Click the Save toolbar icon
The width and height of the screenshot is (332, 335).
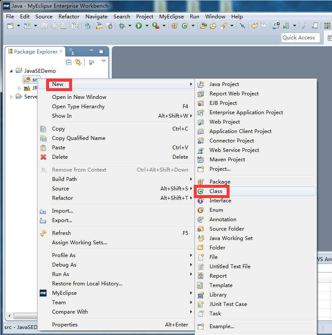tap(44, 26)
